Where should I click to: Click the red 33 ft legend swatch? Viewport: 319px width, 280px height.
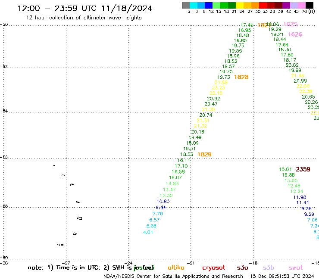[263, 5]
